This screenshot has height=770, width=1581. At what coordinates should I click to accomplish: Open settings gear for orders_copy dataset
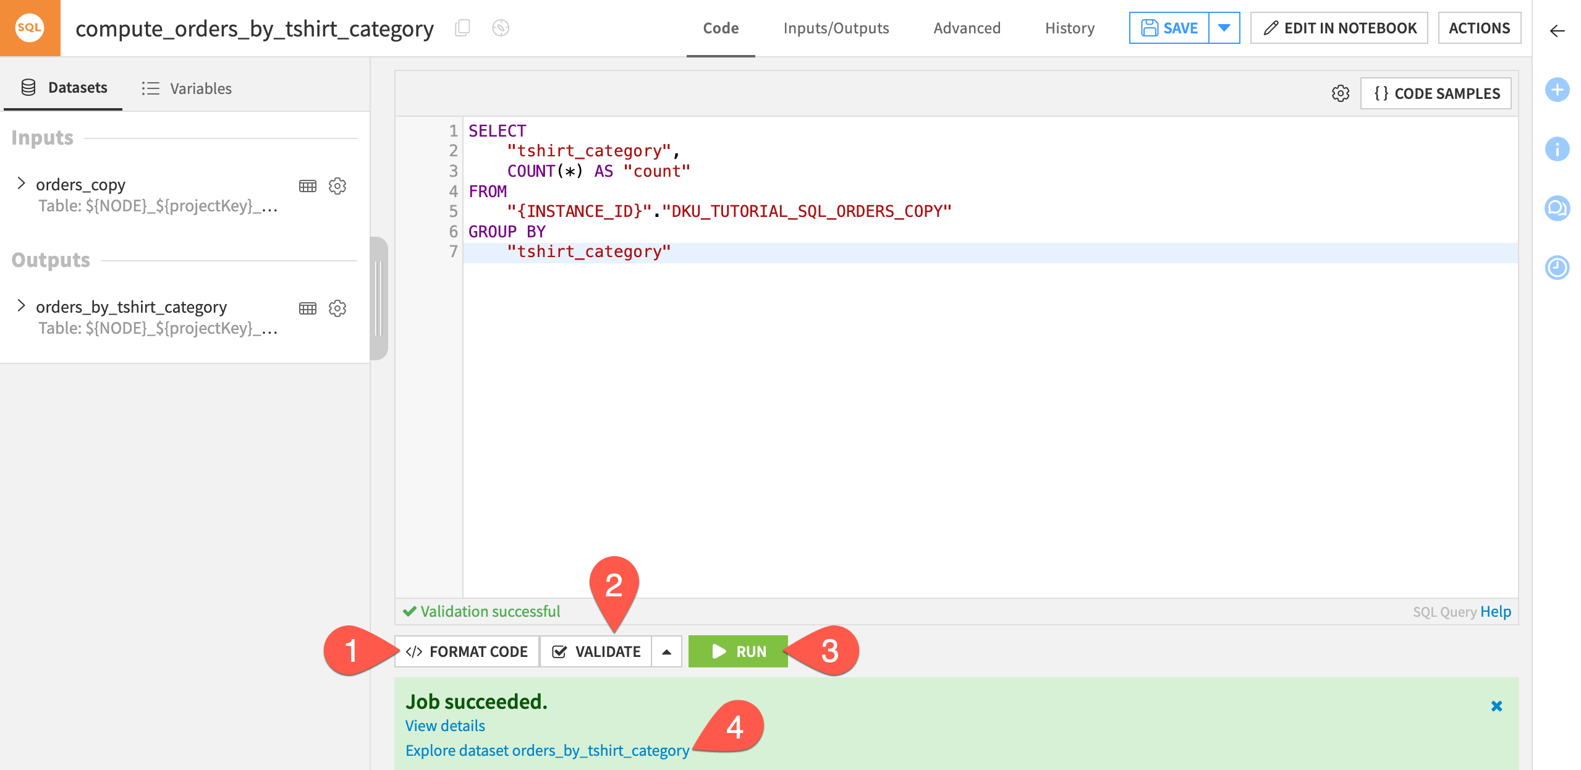point(337,186)
